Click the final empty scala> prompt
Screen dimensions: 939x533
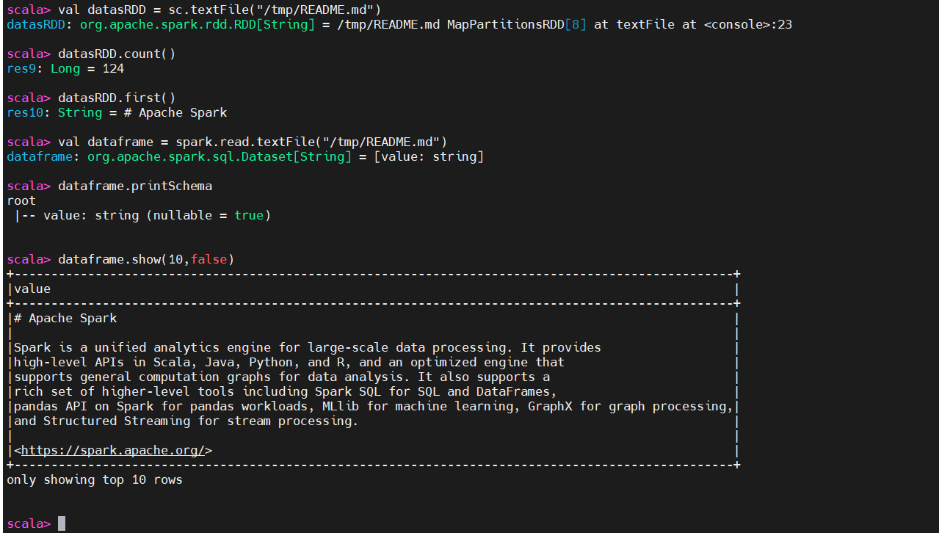(29, 523)
